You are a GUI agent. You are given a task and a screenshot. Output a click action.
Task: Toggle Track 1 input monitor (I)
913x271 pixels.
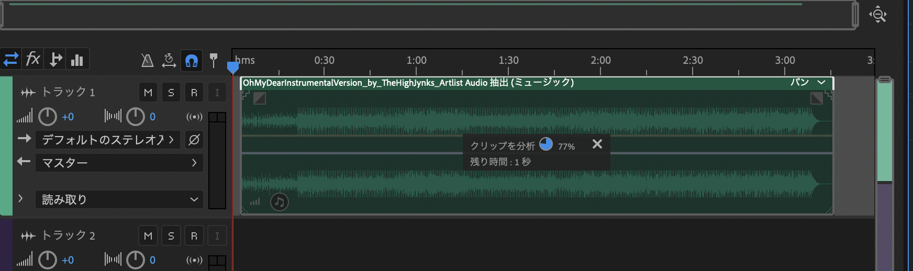(217, 93)
